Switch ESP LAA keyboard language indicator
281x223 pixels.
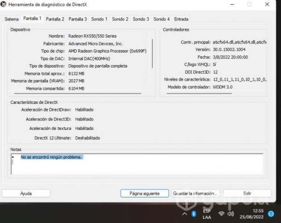207,214
